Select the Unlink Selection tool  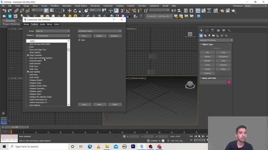coord(22,11)
